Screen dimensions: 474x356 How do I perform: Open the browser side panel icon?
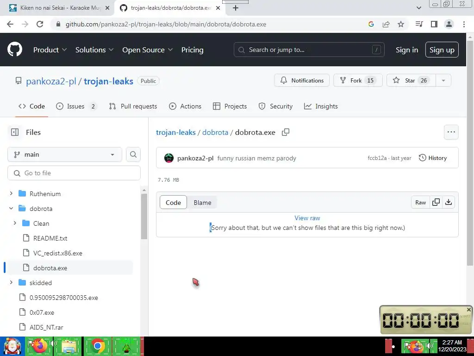(x=434, y=24)
